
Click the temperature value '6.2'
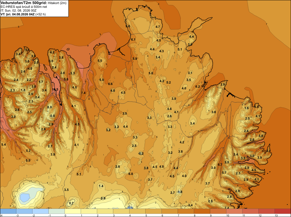click(x=198, y=86)
